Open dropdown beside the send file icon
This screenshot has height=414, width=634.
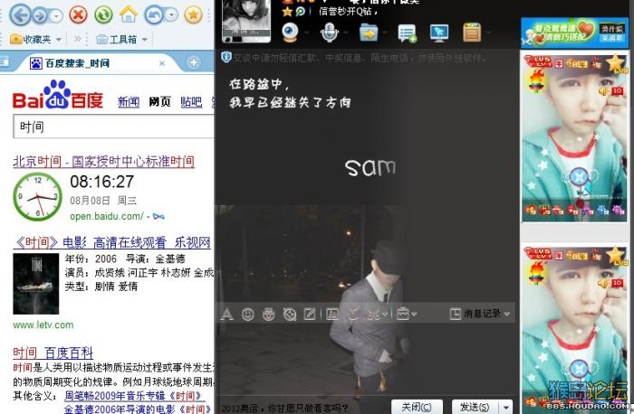tap(384, 33)
